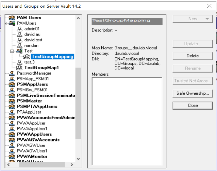Select the PAMUsers tree label
Image resolution: width=217 pixels, height=171 pixels.
pyautogui.click(x=27, y=23)
